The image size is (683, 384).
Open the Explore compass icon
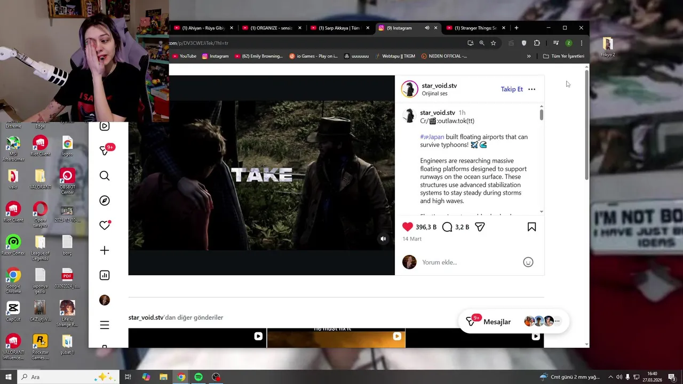[x=105, y=201]
